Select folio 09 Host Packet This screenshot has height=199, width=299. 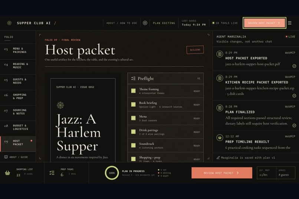tap(18, 144)
